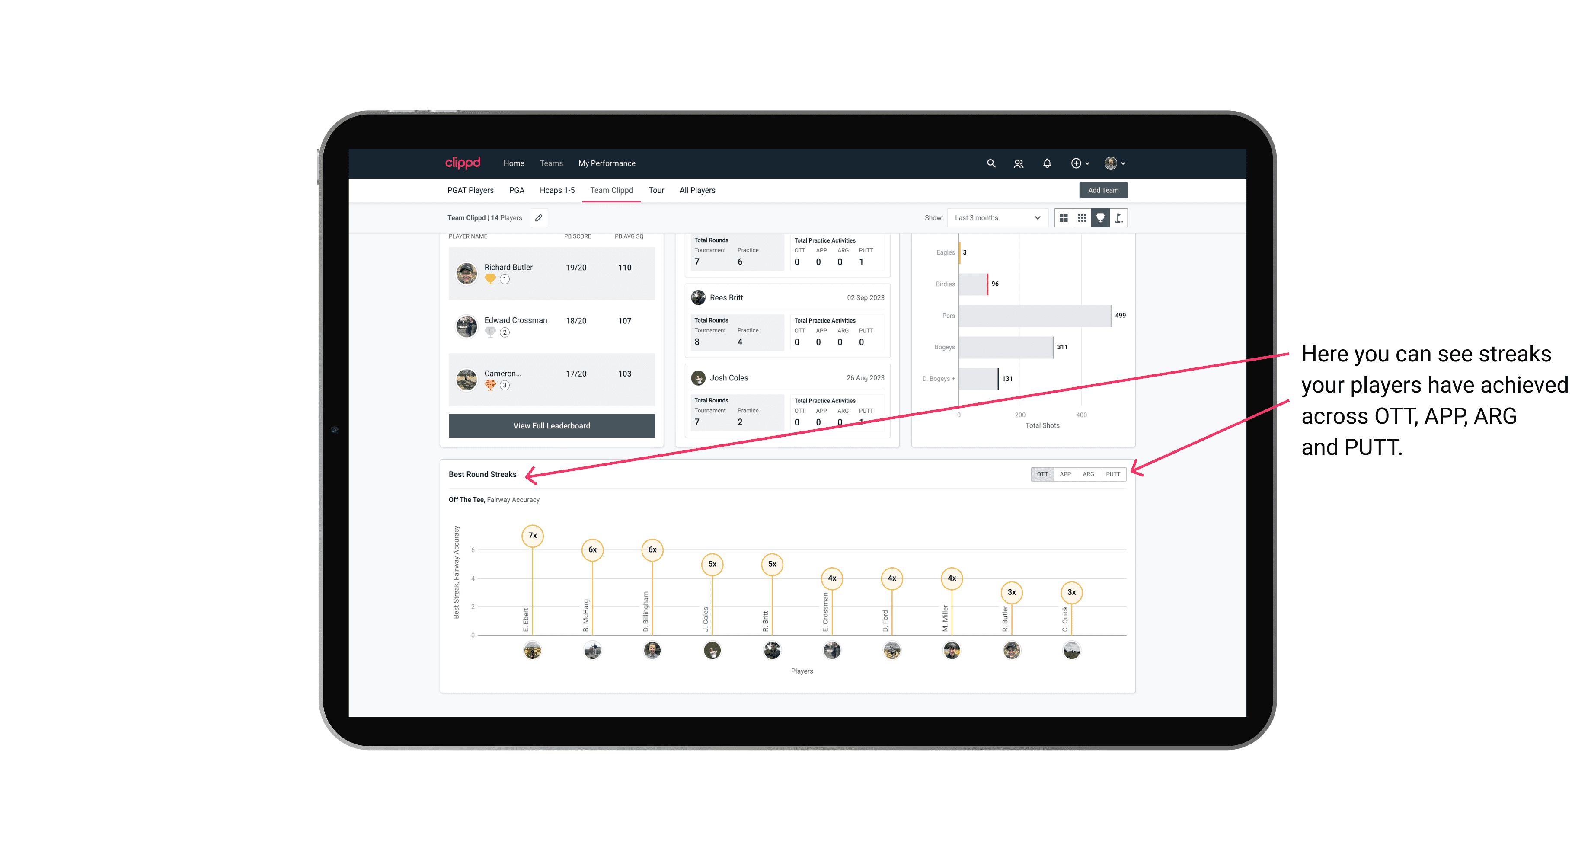Screen dimensions: 1591x856
Task: Expand the My Performance navigation menu
Action: point(608,163)
